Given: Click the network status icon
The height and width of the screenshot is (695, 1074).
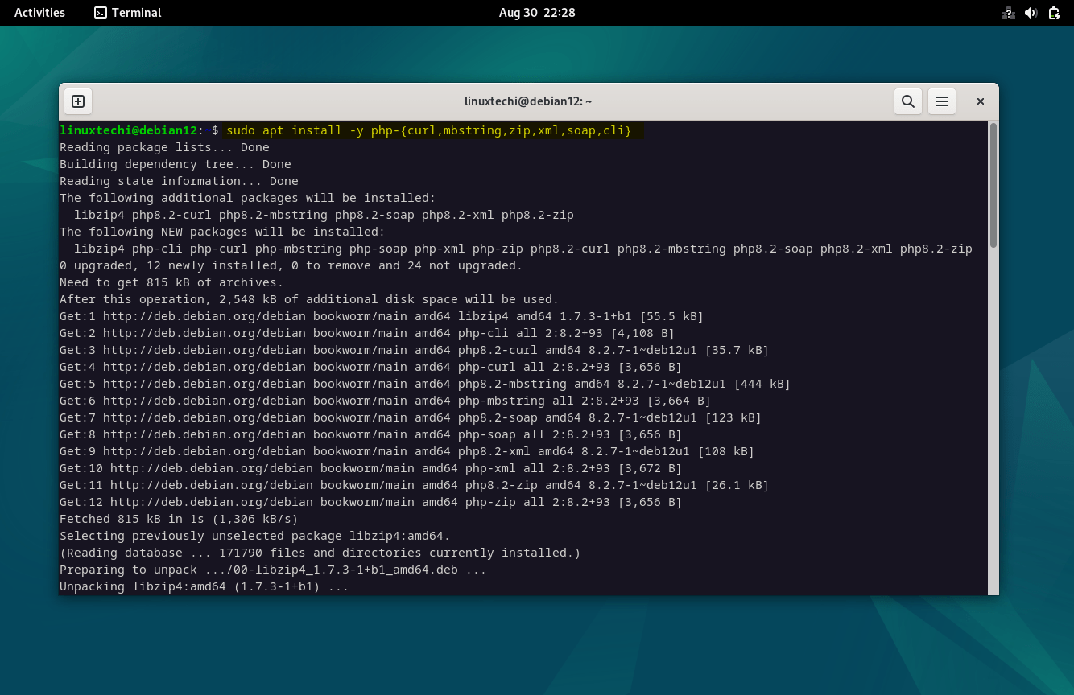Looking at the screenshot, I should (x=1008, y=12).
